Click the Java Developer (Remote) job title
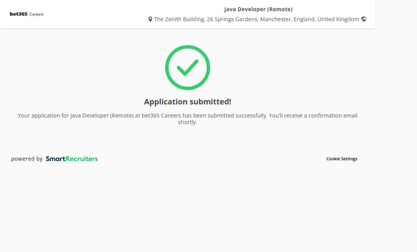 coord(258,9)
